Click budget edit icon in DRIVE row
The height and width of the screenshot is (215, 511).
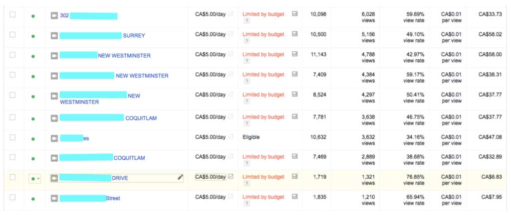[x=231, y=177]
